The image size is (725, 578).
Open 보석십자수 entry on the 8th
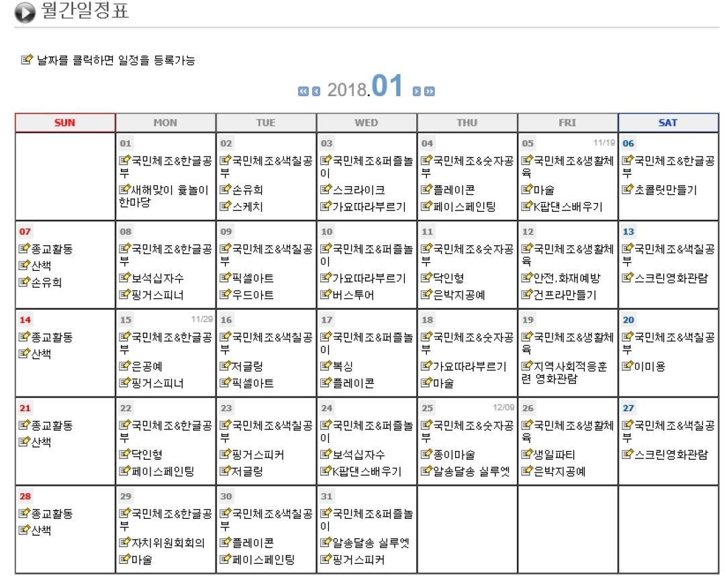click(x=158, y=278)
